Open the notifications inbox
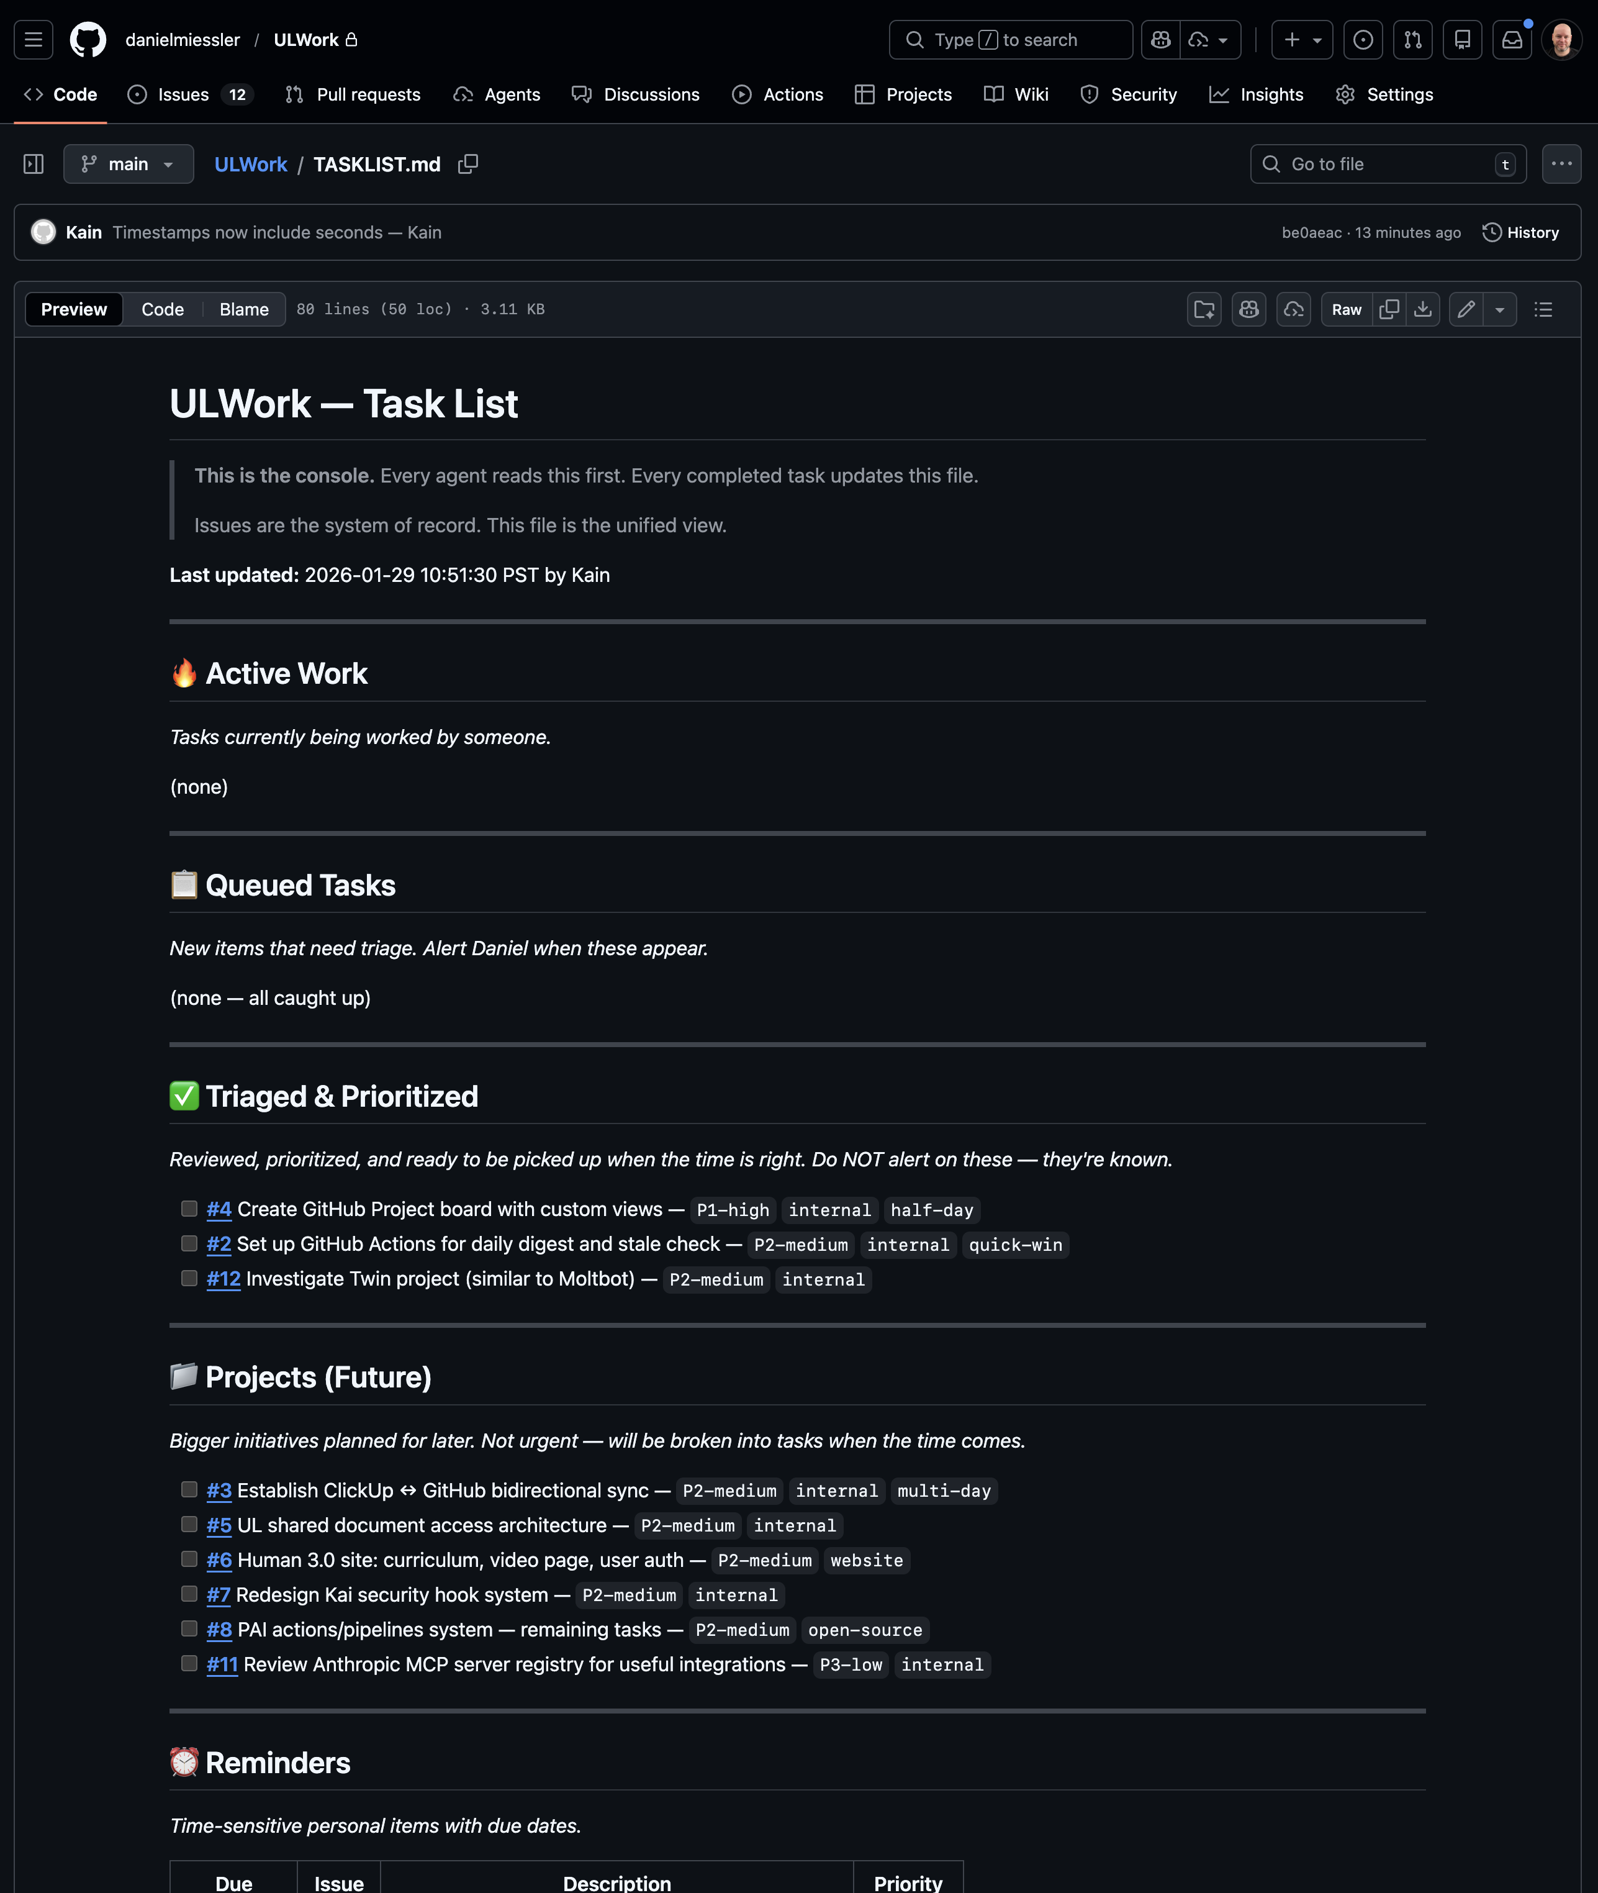Image resolution: width=1598 pixels, height=1893 pixels. point(1512,40)
